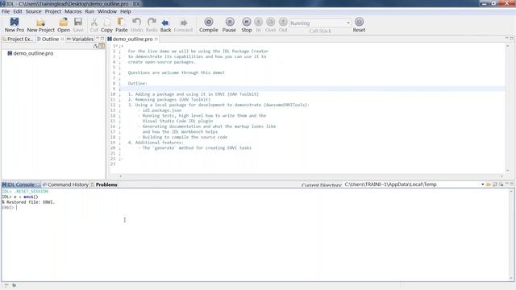
Task: Click the 'Outline:' comment on line 8
Action: click(137, 83)
